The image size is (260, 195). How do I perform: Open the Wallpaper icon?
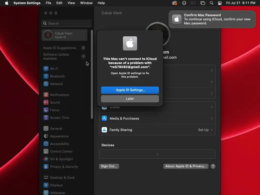pos(46,193)
